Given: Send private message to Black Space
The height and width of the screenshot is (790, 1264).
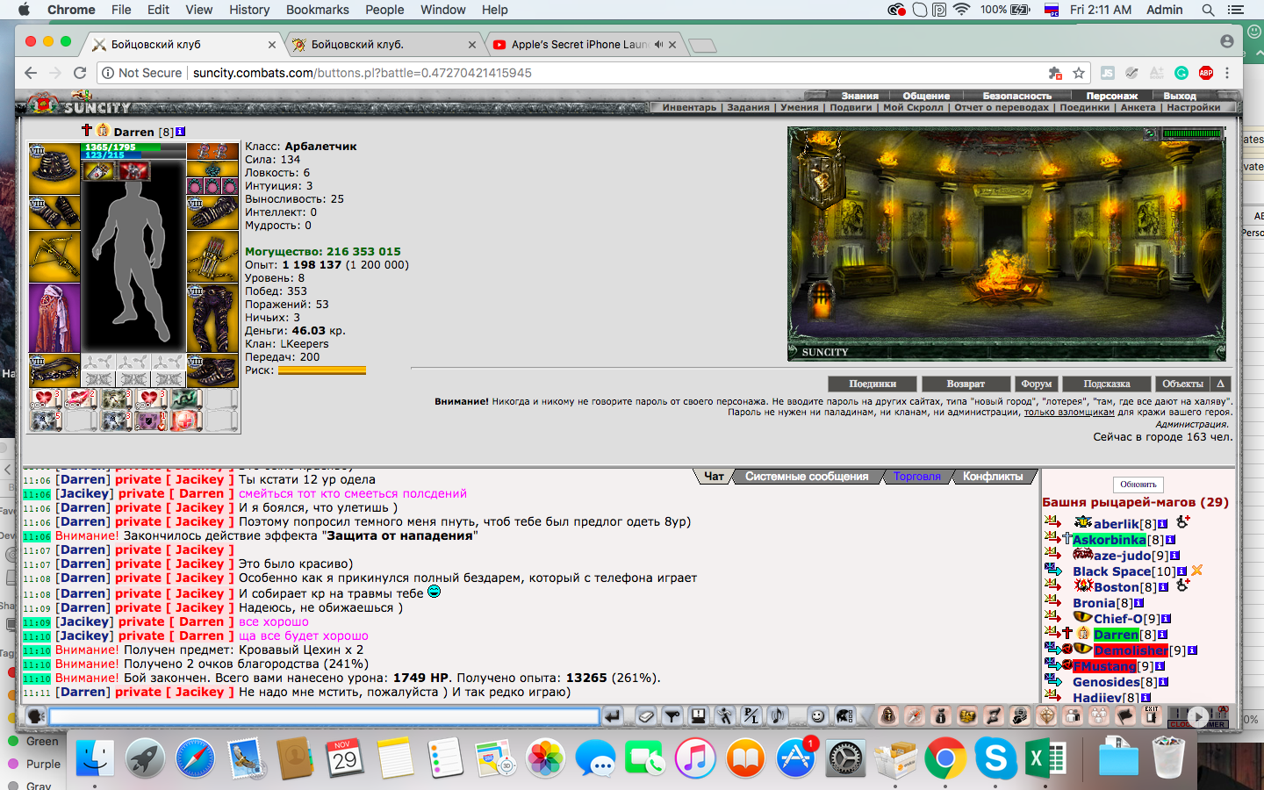Looking at the screenshot, I should [x=1052, y=571].
